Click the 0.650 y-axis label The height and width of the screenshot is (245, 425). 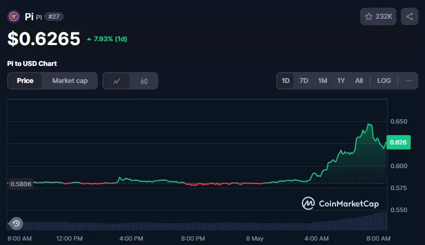(x=399, y=121)
